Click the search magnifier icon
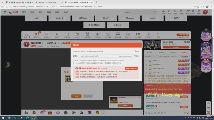The height and width of the screenshot is (120, 214). (x=155, y=12)
